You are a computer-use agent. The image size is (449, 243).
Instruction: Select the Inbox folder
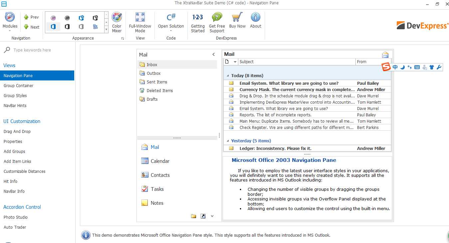coord(177,65)
